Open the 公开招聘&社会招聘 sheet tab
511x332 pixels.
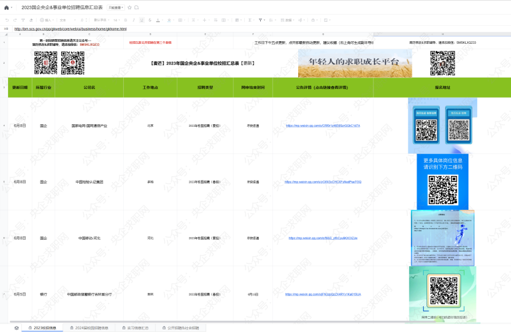181,327
